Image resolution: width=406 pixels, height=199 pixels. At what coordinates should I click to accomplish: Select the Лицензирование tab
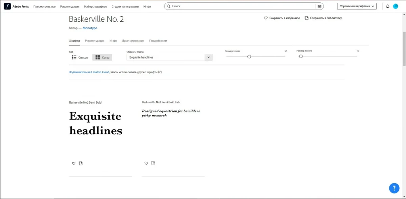133,41
